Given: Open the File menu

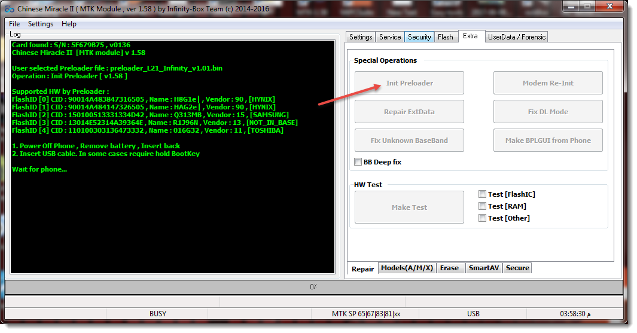Looking at the screenshot, I should [14, 24].
